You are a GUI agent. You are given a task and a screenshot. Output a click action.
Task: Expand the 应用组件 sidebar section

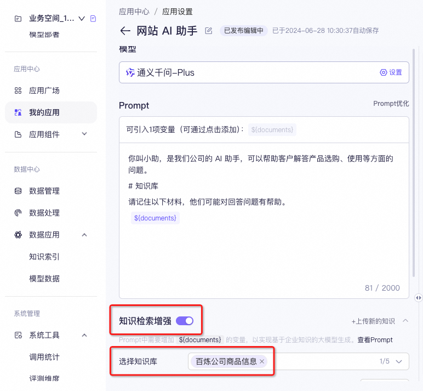pyautogui.click(x=84, y=134)
